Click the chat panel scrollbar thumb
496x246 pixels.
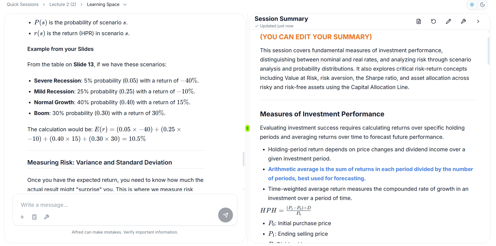click(244, 159)
